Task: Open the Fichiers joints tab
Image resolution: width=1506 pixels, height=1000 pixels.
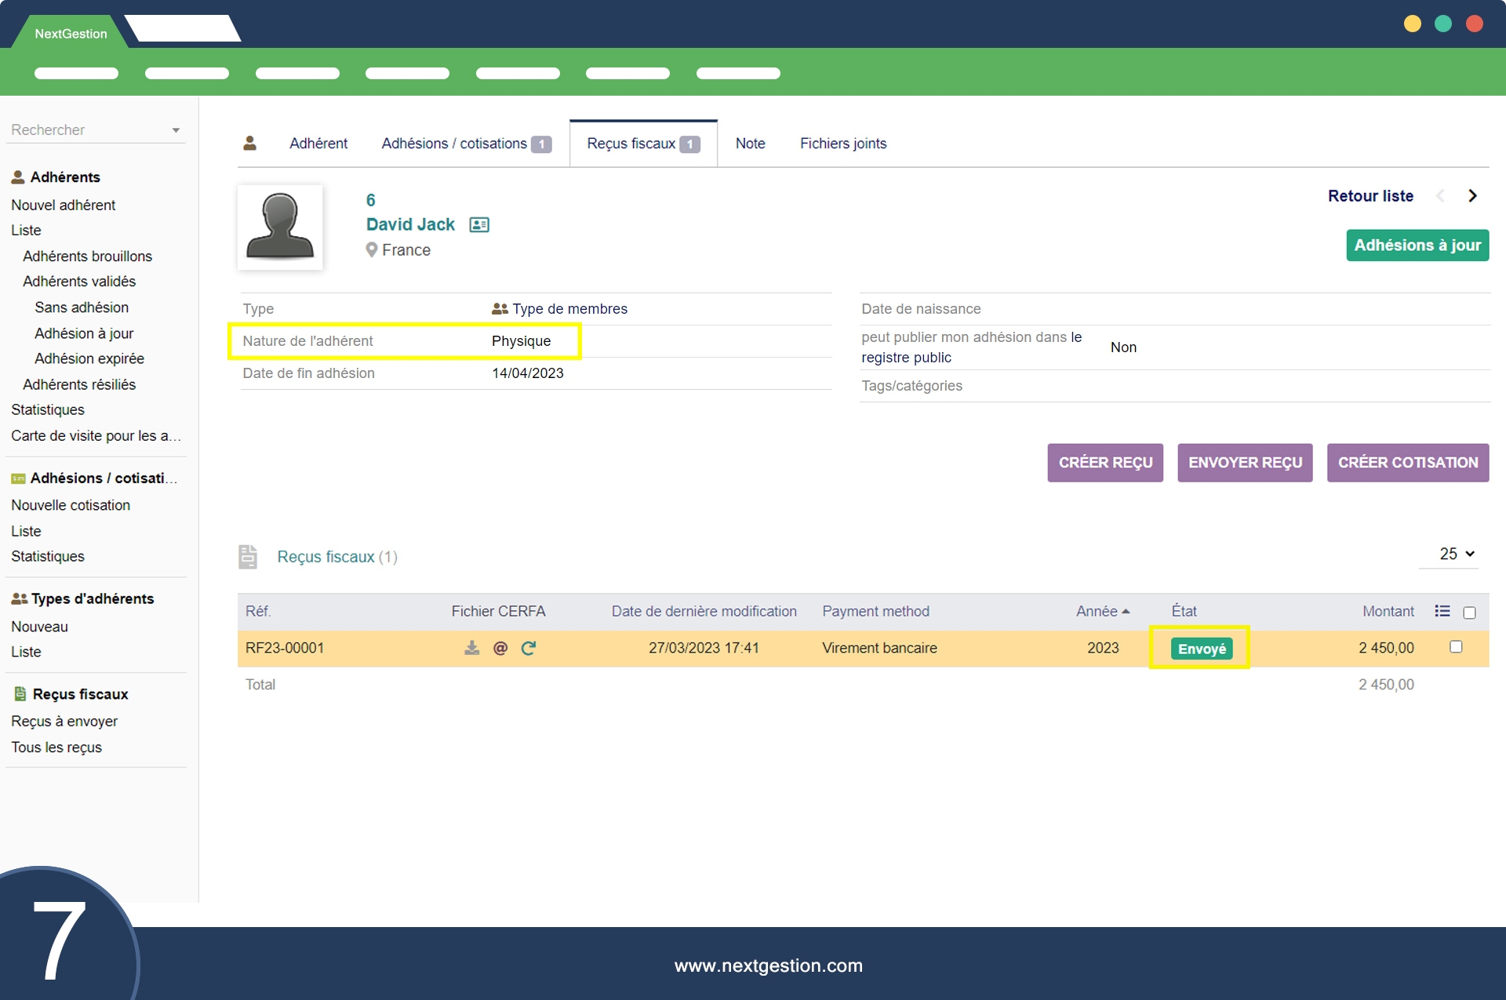Action: [842, 144]
